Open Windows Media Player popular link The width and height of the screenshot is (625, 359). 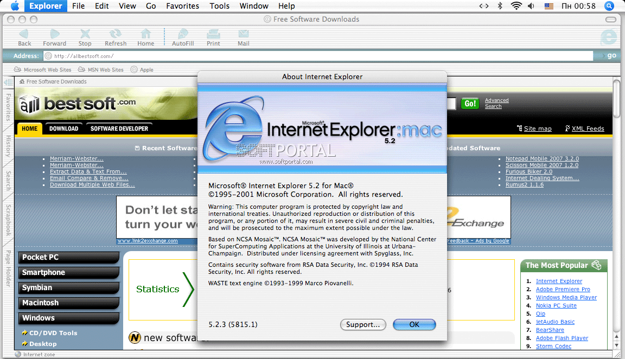point(566,297)
